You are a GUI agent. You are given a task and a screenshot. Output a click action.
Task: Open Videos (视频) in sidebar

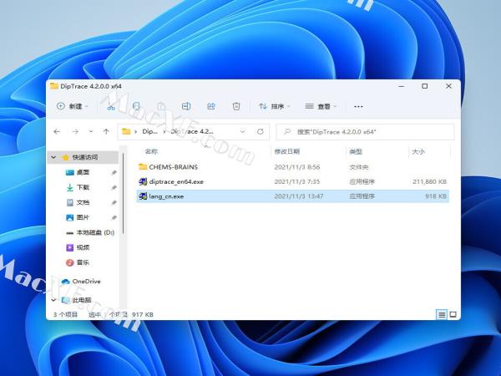click(83, 247)
